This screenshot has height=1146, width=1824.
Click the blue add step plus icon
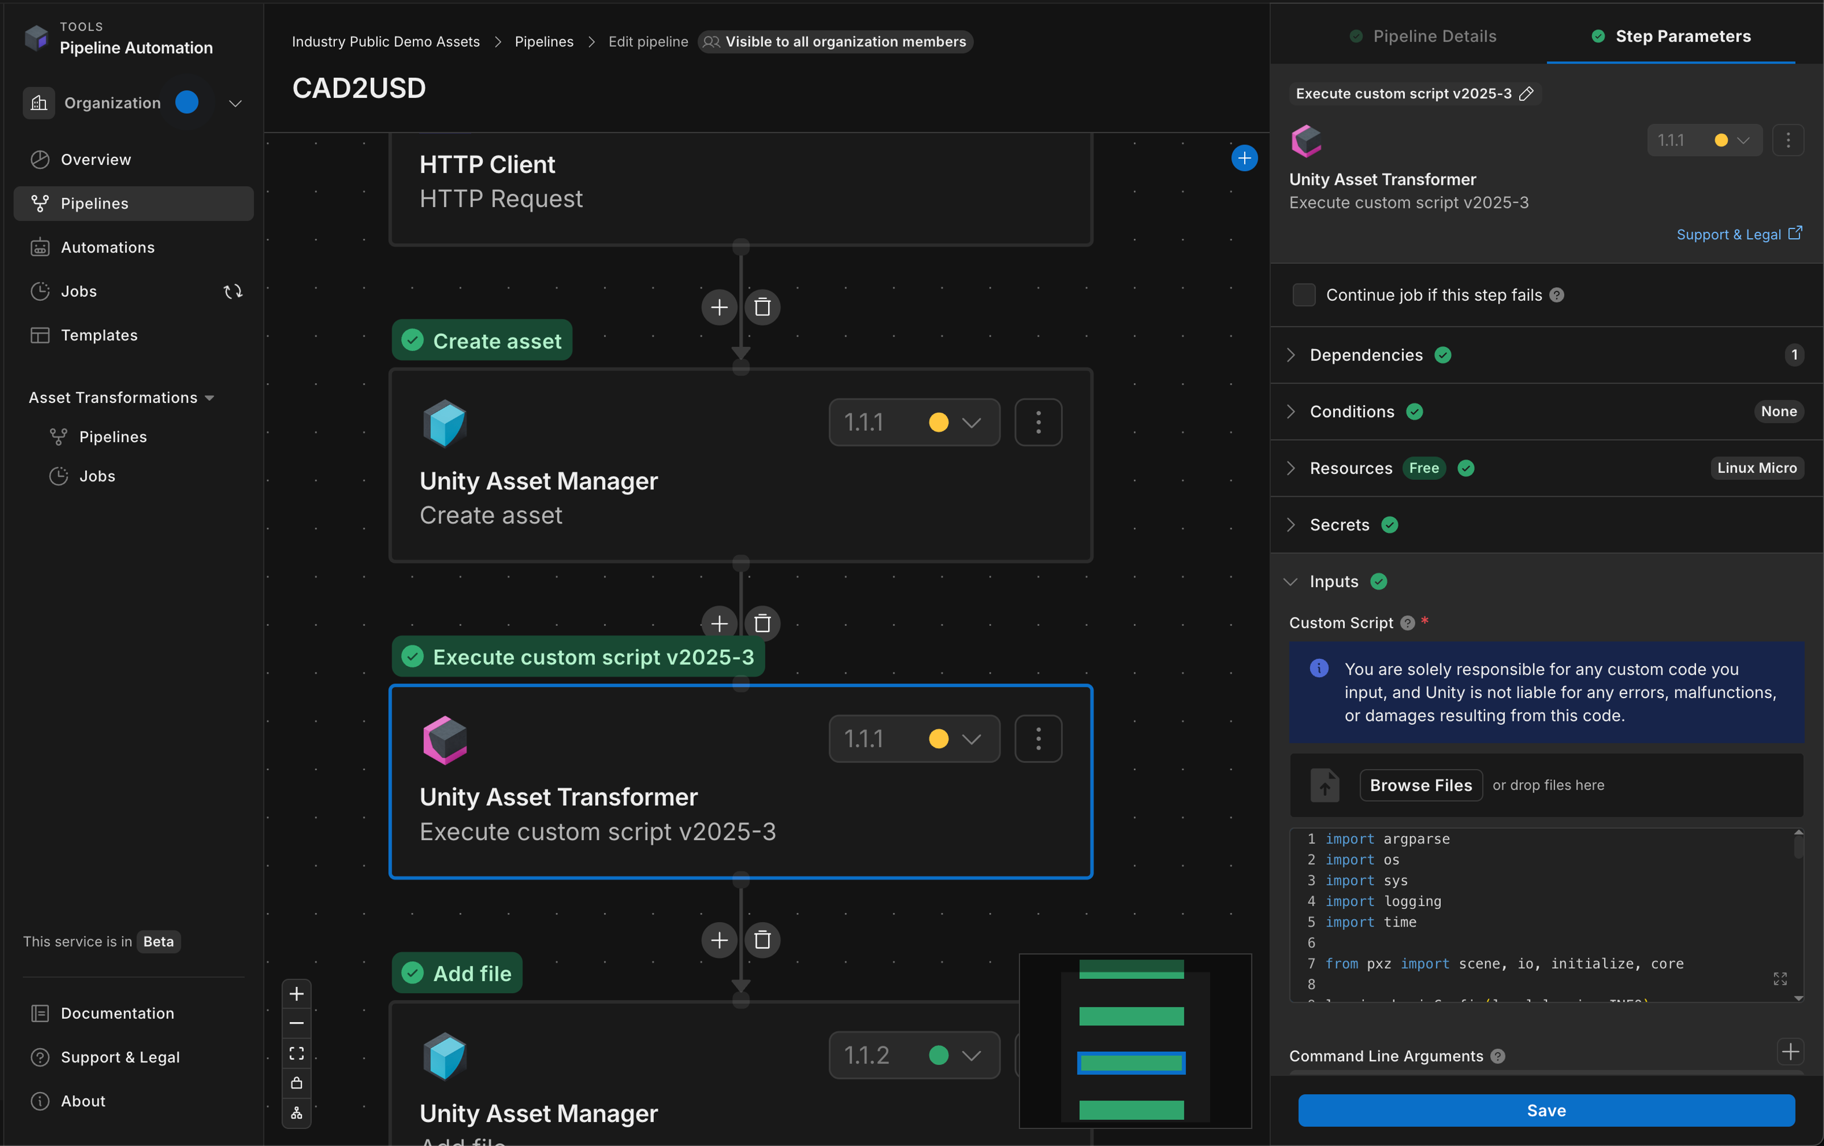click(1244, 157)
